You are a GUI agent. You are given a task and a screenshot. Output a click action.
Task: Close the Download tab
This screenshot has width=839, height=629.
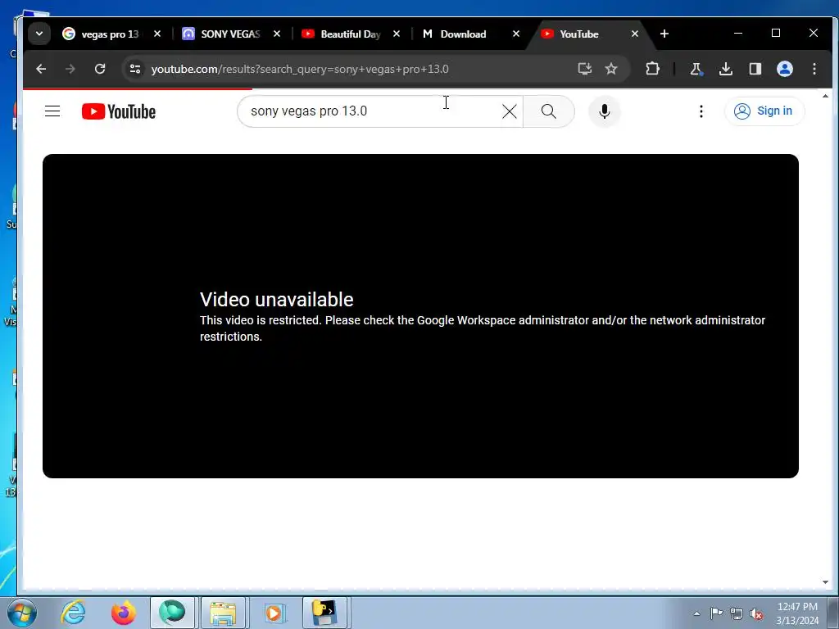pos(516,34)
